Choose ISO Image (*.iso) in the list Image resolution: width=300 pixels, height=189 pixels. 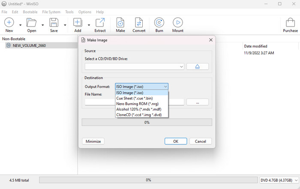(x=141, y=93)
